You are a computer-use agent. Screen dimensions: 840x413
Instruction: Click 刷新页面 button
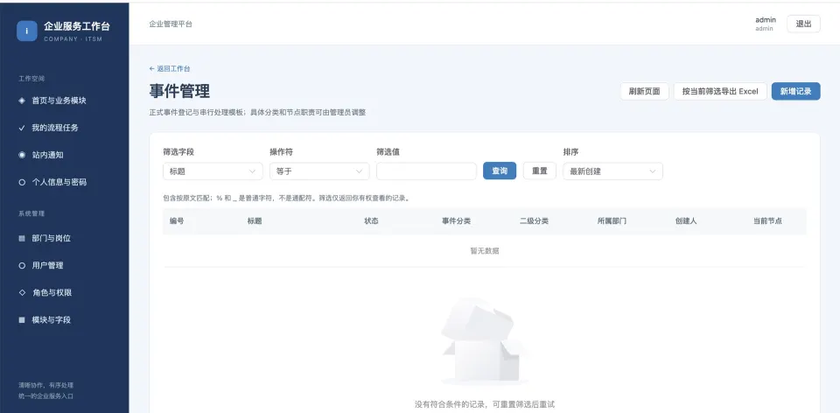[645, 91]
